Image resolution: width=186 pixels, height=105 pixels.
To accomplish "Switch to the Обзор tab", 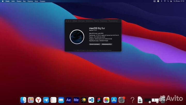I will pos(75,21).
